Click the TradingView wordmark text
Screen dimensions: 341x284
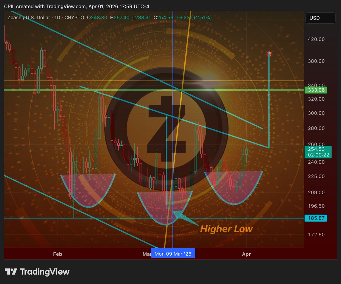click(45, 272)
